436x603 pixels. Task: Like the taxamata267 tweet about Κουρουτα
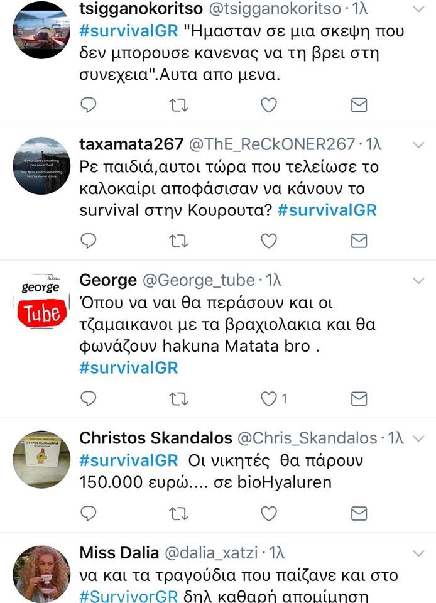269,241
